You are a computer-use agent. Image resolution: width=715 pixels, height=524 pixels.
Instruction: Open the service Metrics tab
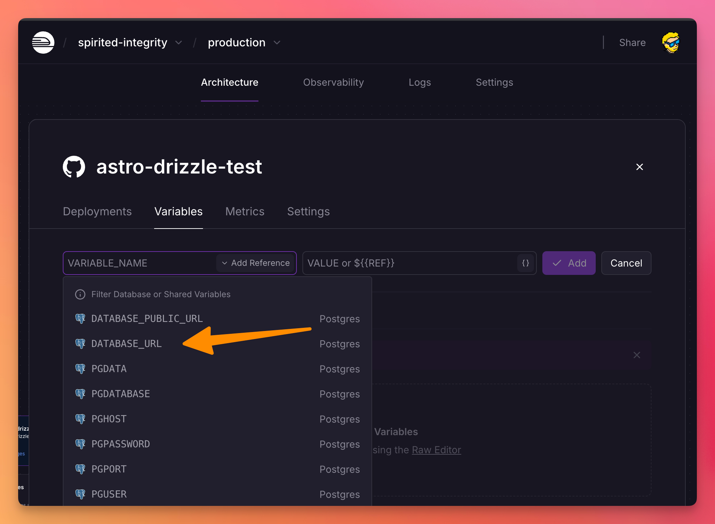click(244, 211)
